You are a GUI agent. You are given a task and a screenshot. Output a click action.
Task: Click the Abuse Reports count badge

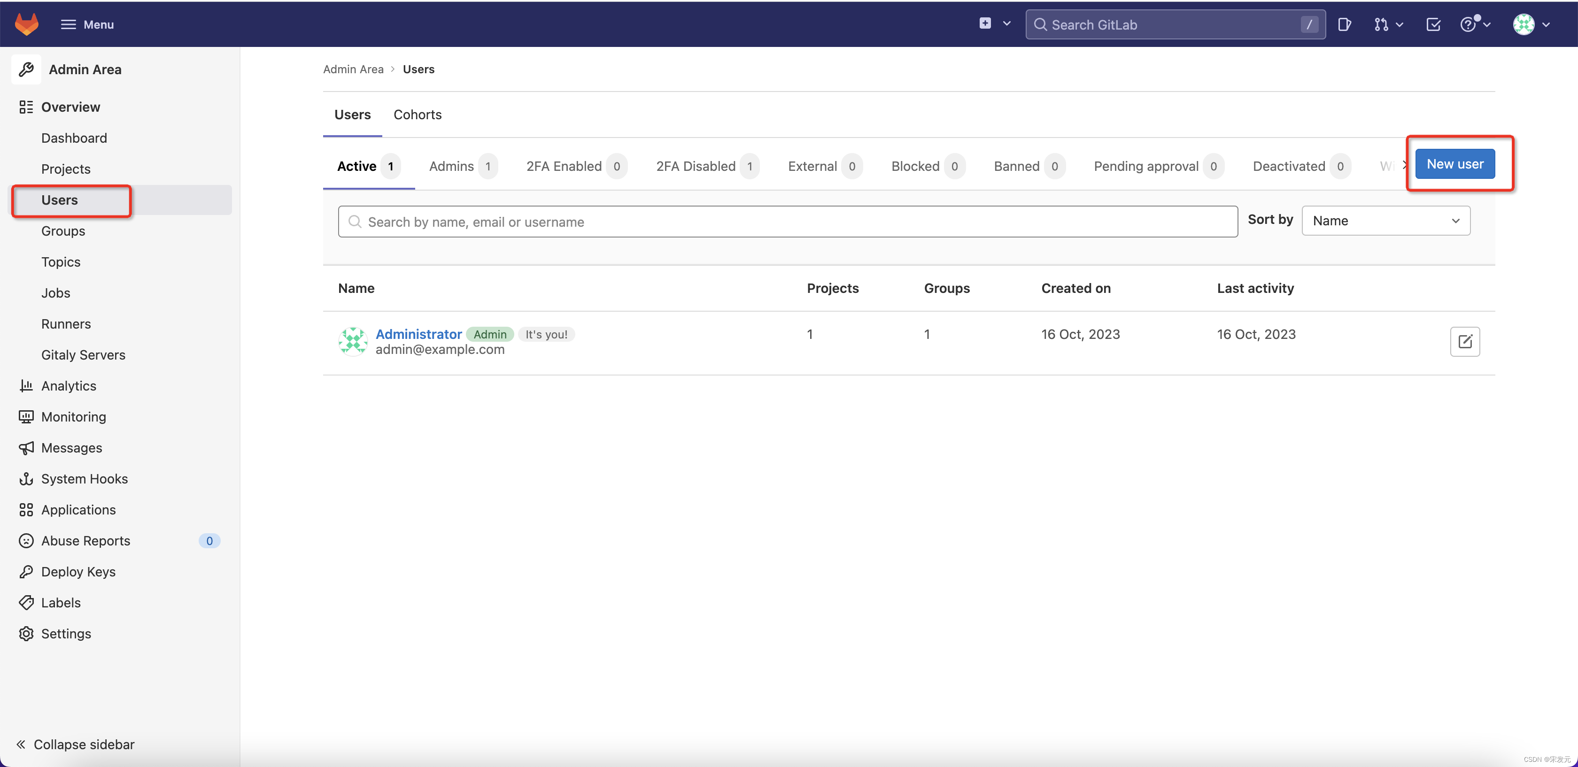(209, 540)
